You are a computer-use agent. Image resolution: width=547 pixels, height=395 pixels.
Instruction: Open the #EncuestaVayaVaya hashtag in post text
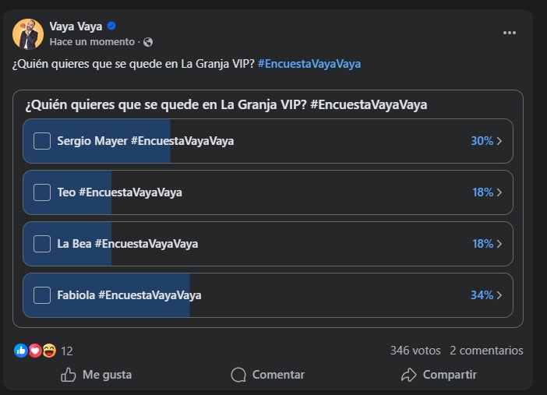tap(309, 64)
